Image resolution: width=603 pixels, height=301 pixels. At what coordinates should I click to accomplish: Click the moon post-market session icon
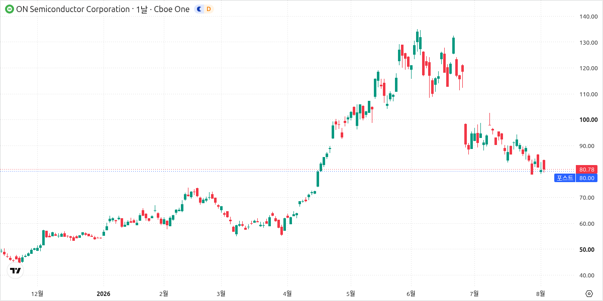click(x=199, y=9)
